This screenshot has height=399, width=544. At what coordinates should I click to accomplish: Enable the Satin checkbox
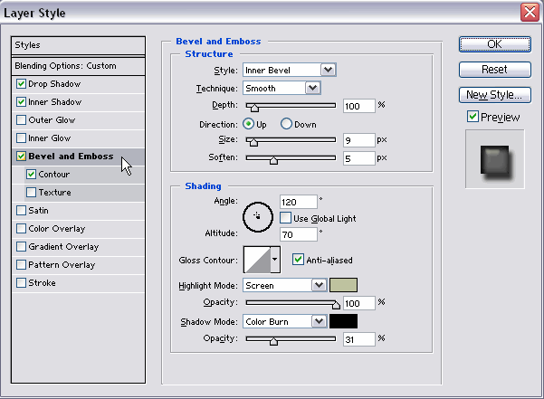pyautogui.click(x=21, y=211)
